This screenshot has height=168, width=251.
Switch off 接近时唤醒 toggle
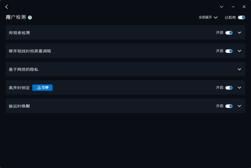229,106
